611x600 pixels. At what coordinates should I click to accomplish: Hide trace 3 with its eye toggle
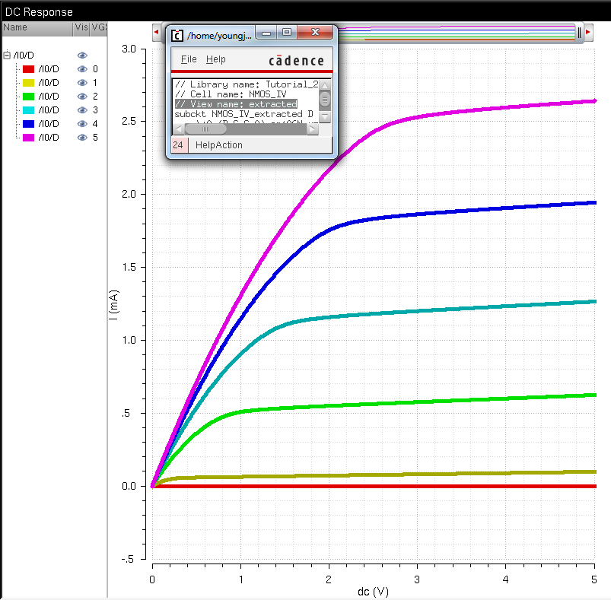[82, 110]
